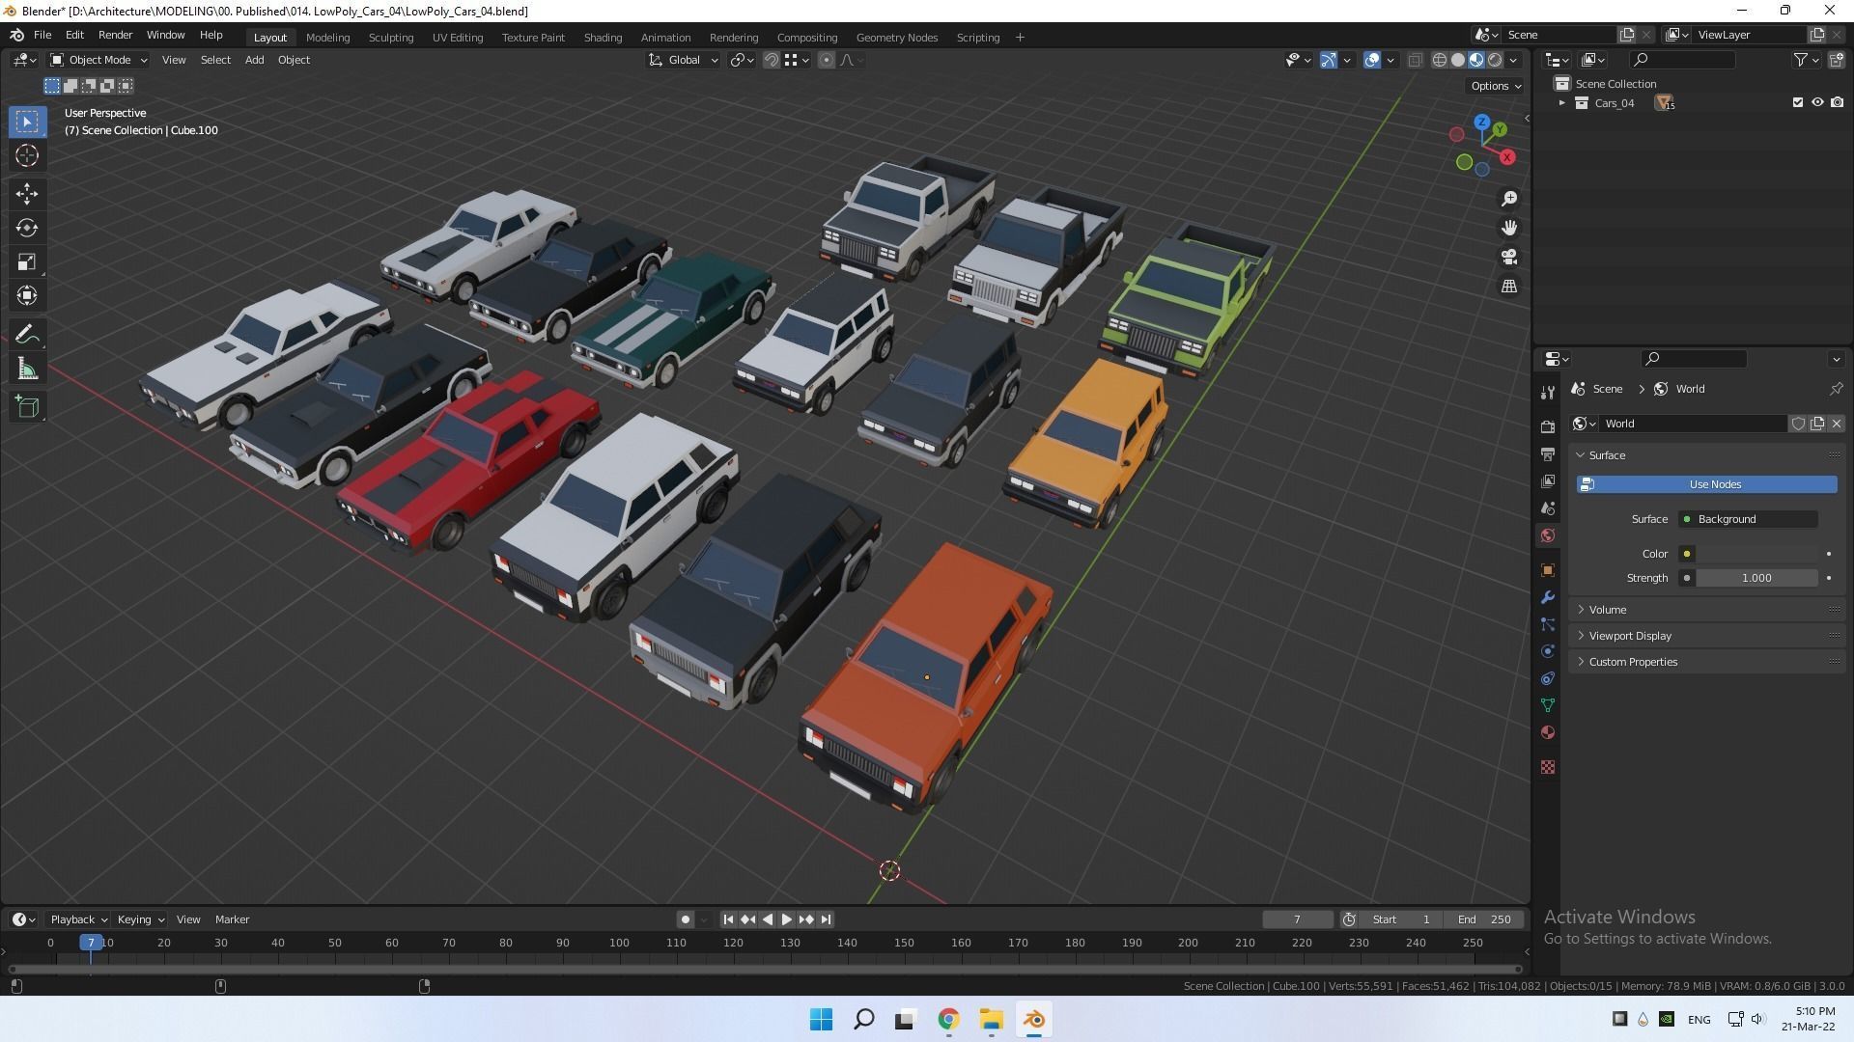Select the Measure tool
The image size is (1854, 1042).
coord(27,370)
